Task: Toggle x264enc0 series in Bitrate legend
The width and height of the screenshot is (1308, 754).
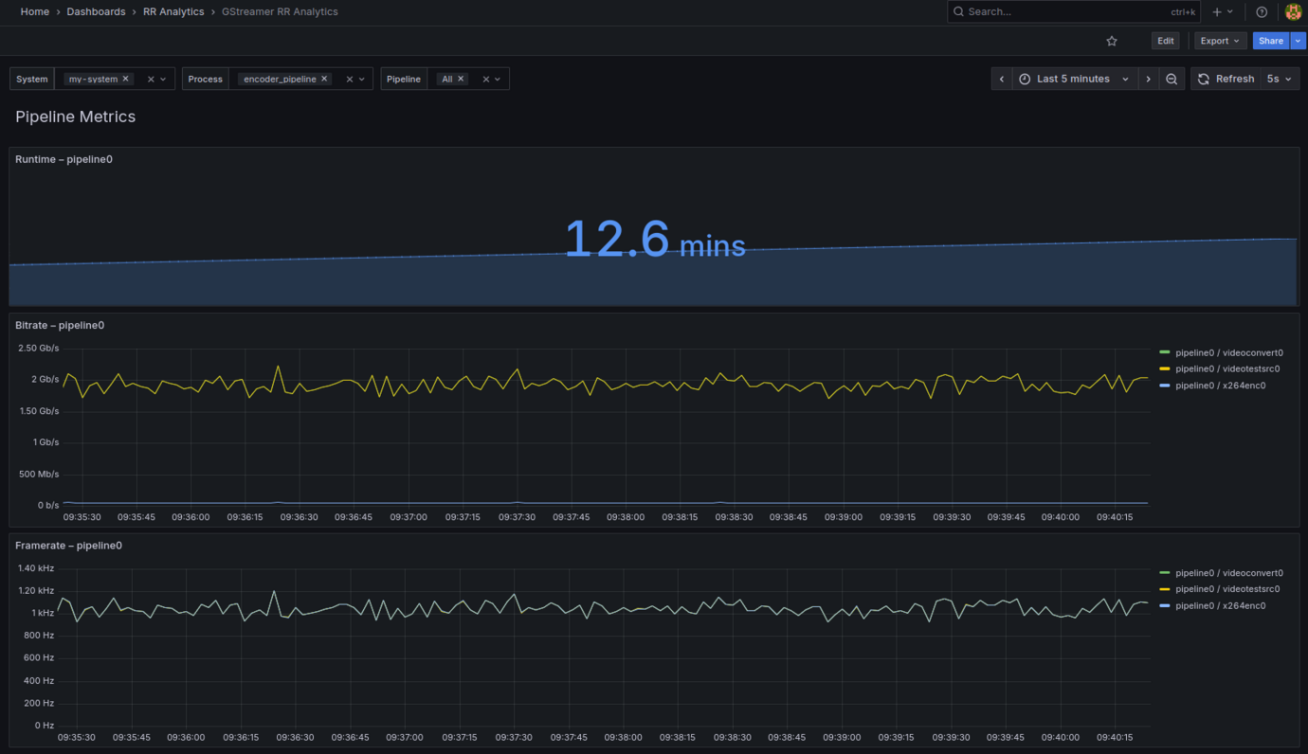Action: click(x=1220, y=386)
